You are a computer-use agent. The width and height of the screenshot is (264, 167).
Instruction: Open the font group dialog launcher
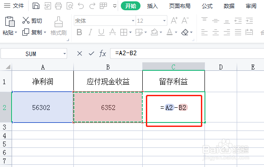[x=193, y=40]
